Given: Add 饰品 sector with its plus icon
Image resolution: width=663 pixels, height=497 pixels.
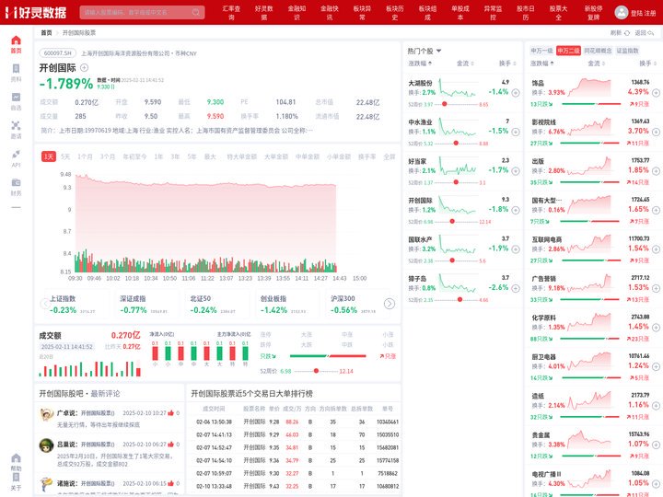Looking at the screenshot, I should (656, 93).
